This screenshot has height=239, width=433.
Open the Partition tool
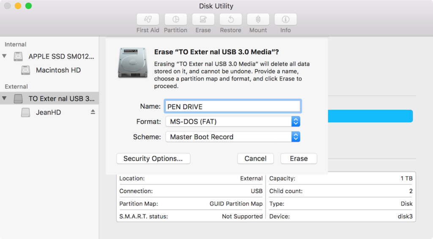point(175,19)
